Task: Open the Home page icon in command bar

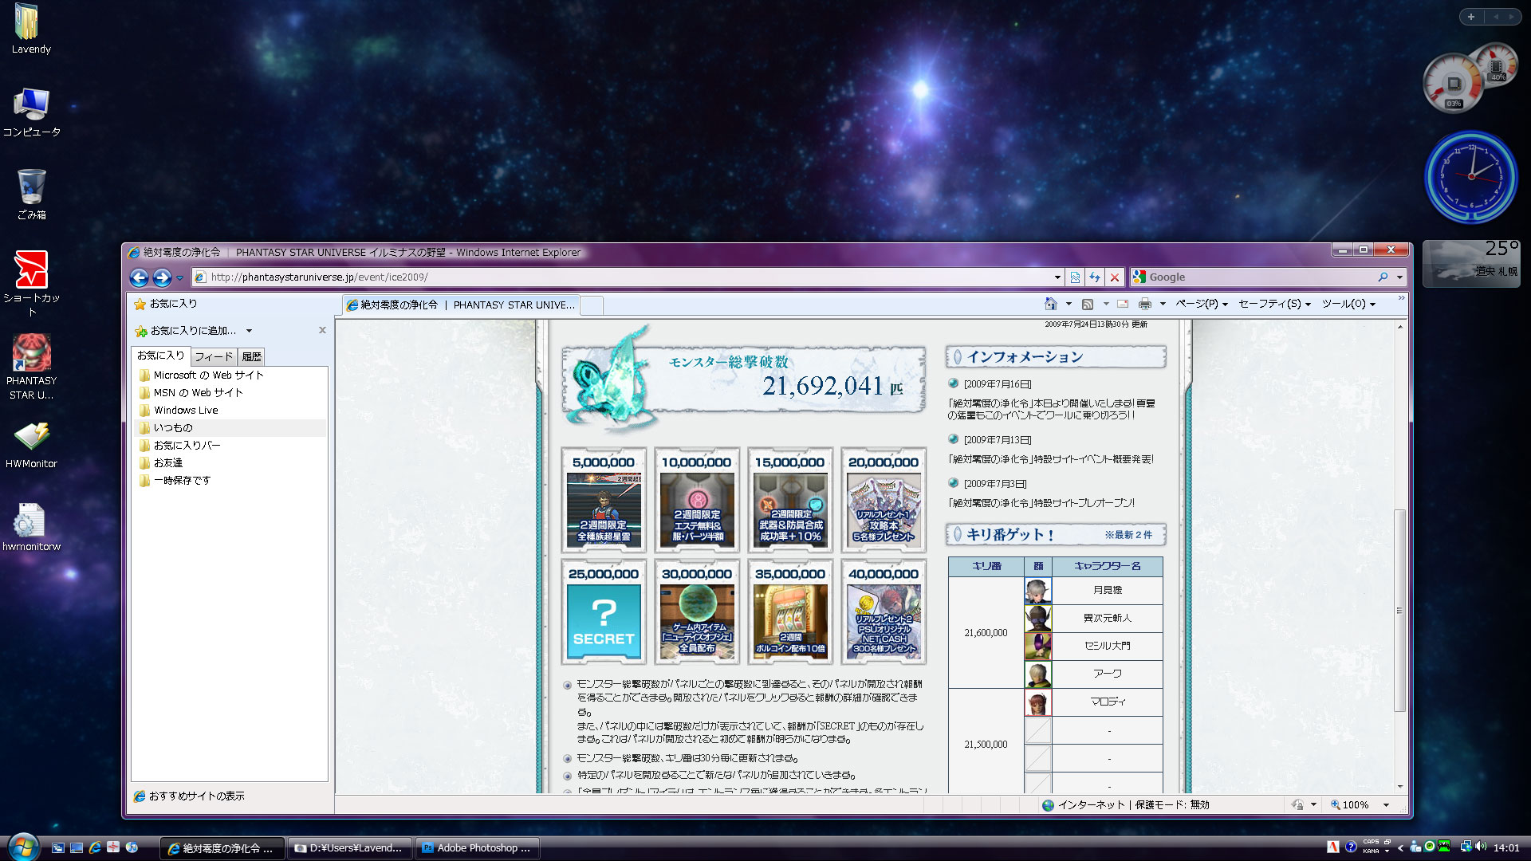Action: 1051,304
